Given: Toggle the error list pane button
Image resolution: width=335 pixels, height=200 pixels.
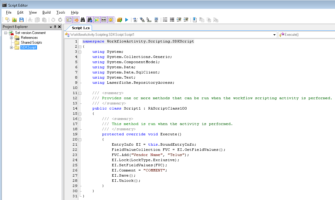Looking at the screenshot, I should [x=76, y=20].
